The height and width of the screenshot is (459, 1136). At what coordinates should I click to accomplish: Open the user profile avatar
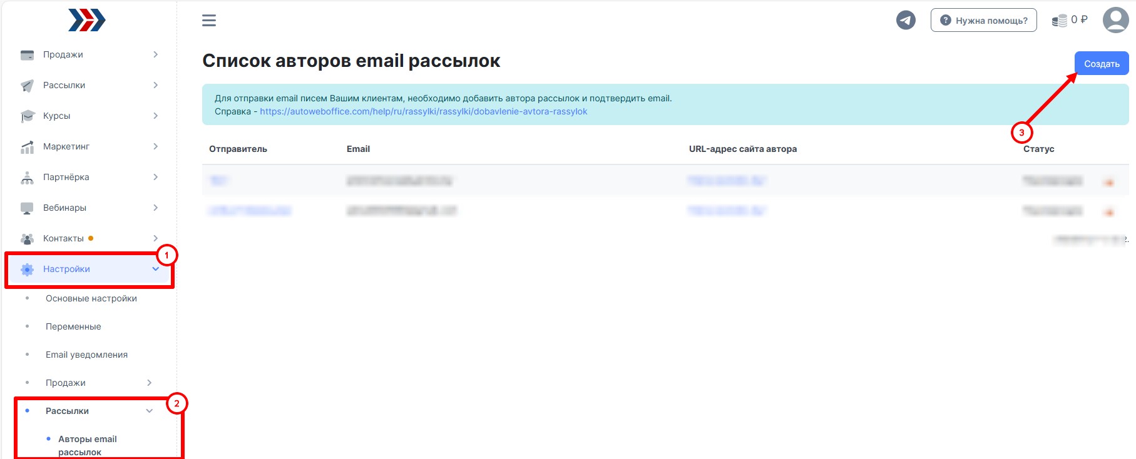tap(1115, 20)
